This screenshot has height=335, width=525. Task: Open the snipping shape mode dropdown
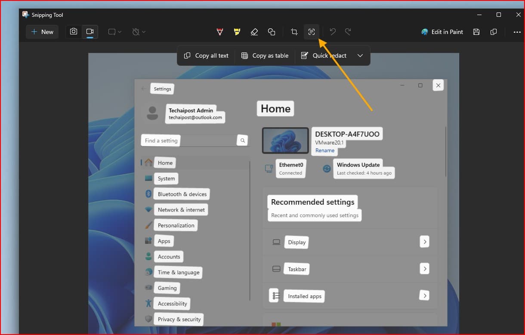click(x=115, y=32)
